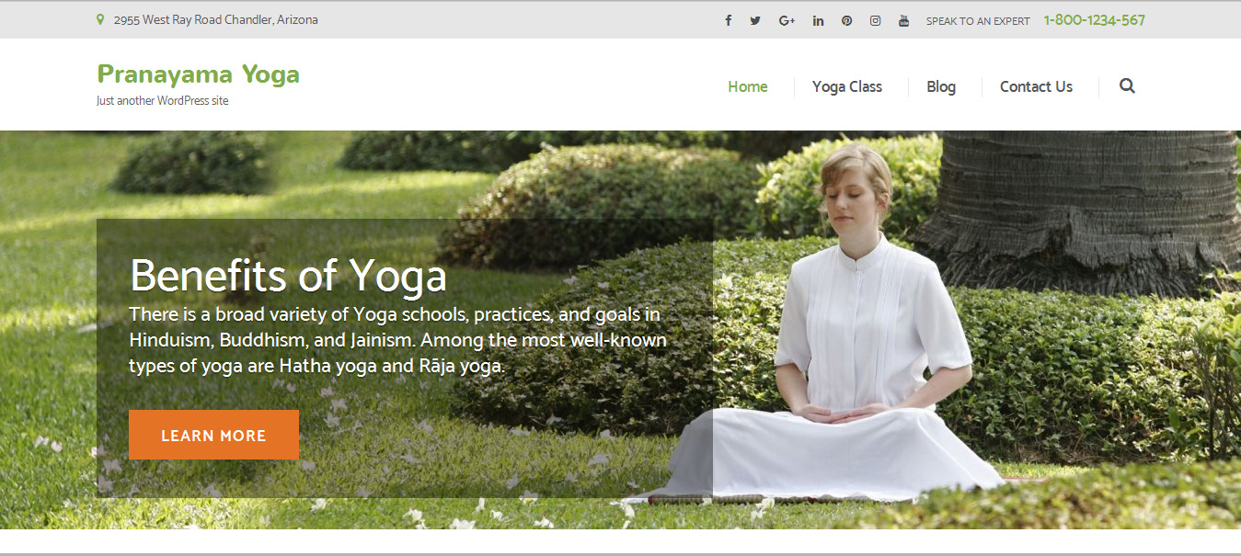
Task: Click the 'Just another WordPress site' tagline
Action: (x=162, y=101)
